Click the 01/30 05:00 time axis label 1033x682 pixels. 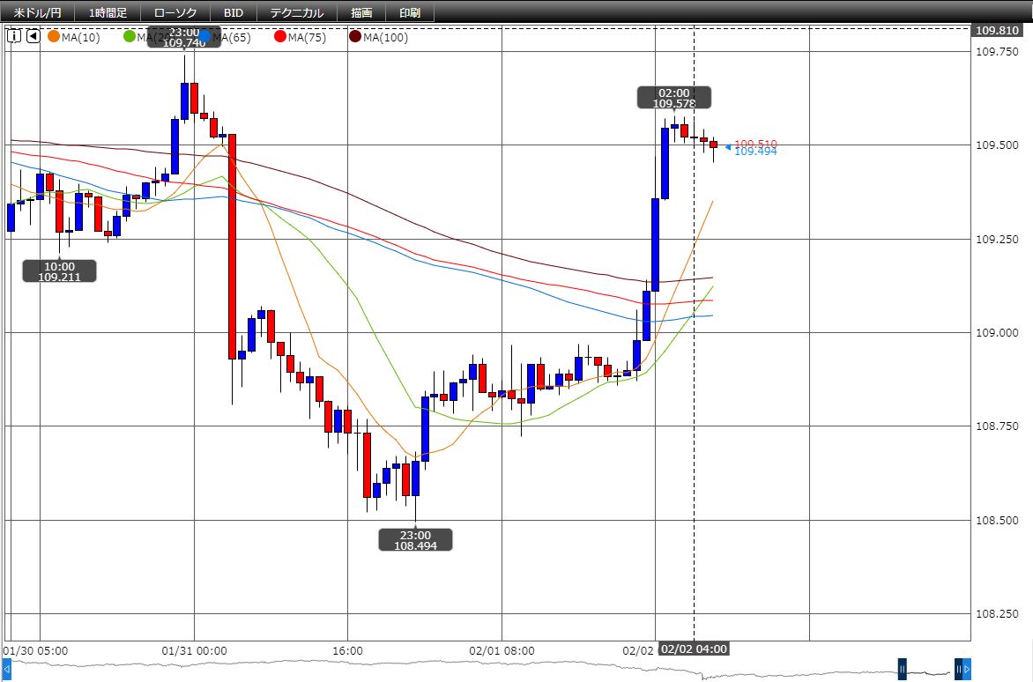(35, 650)
